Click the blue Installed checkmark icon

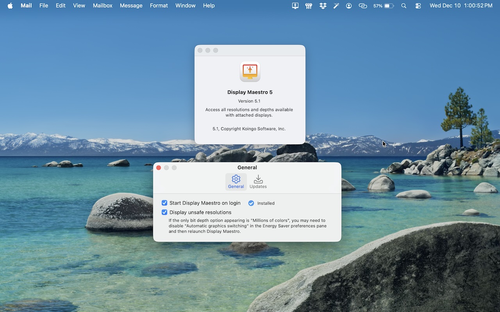(251, 203)
